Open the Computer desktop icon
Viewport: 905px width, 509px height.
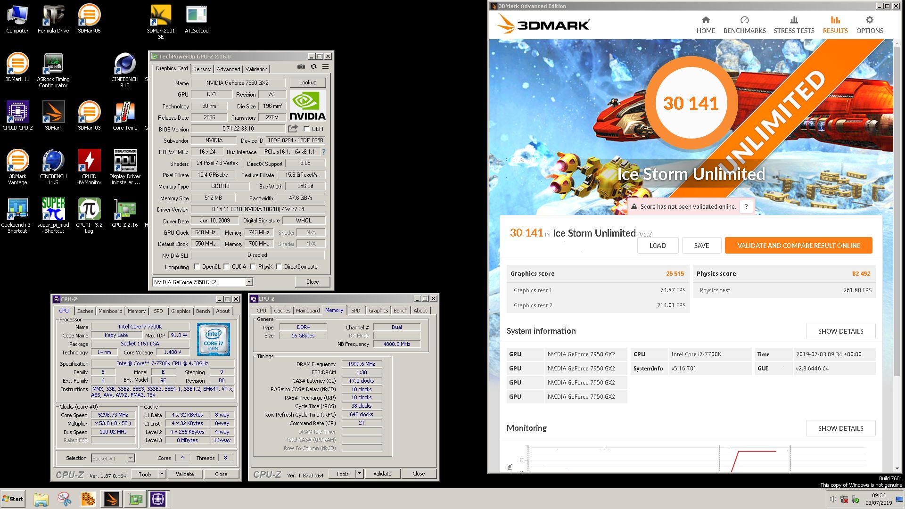coord(17,19)
